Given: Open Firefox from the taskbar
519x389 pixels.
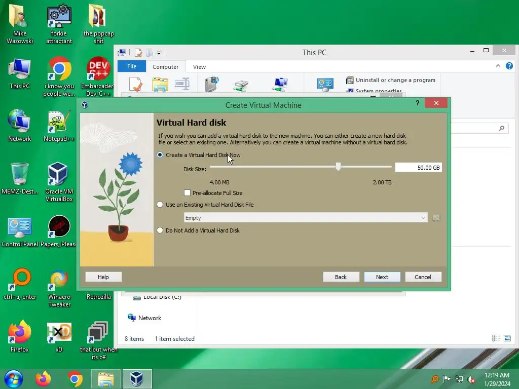Looking at the screenshot, I should point(44,379).
